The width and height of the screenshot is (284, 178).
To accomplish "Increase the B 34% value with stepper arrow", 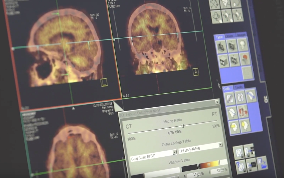I will coord(198,174).
